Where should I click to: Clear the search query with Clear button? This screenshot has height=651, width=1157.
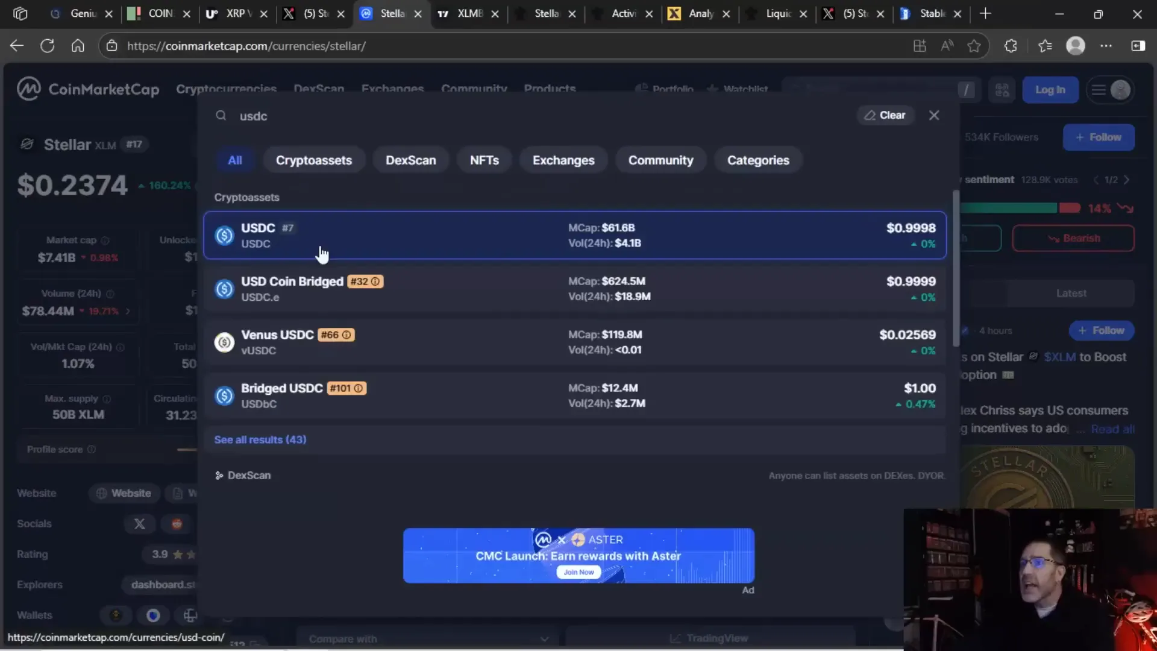coord(885,115)
